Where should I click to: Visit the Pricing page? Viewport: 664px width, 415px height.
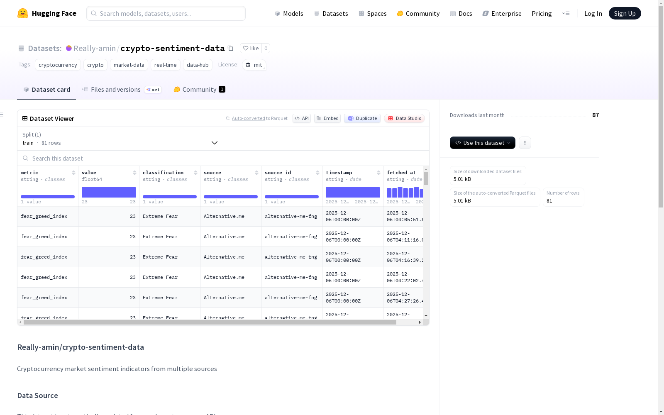[x=542, y=13]
